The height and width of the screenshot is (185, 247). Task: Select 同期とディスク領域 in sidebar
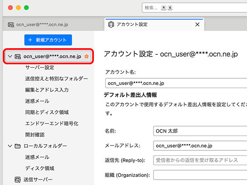click(47, 112)
